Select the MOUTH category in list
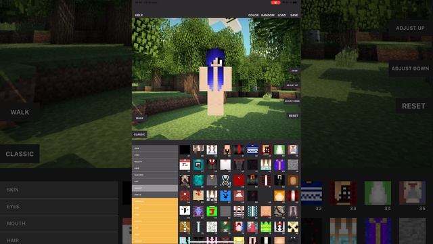This screenshot has width=433, height=244. 155,161
